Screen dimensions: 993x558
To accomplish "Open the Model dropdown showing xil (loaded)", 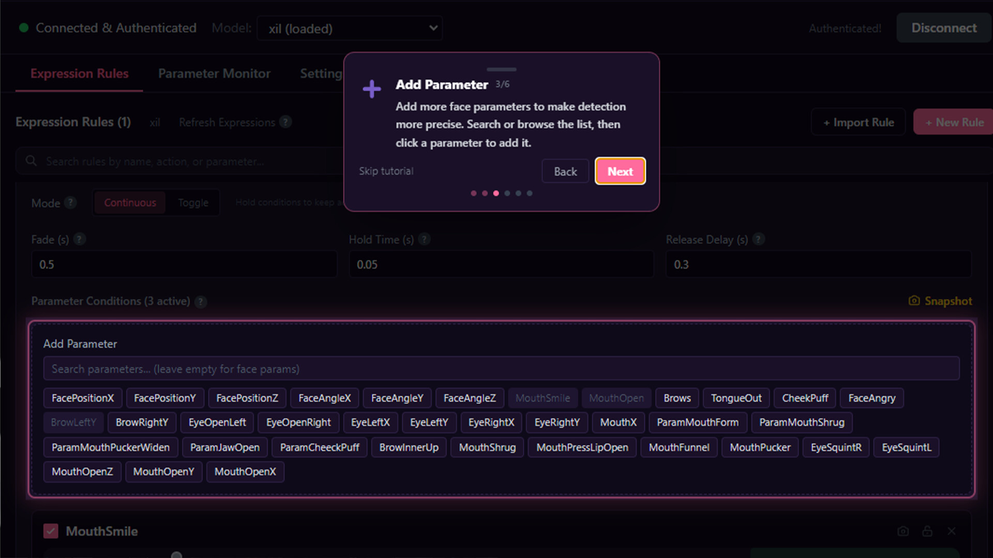I will tap(350, 28).
